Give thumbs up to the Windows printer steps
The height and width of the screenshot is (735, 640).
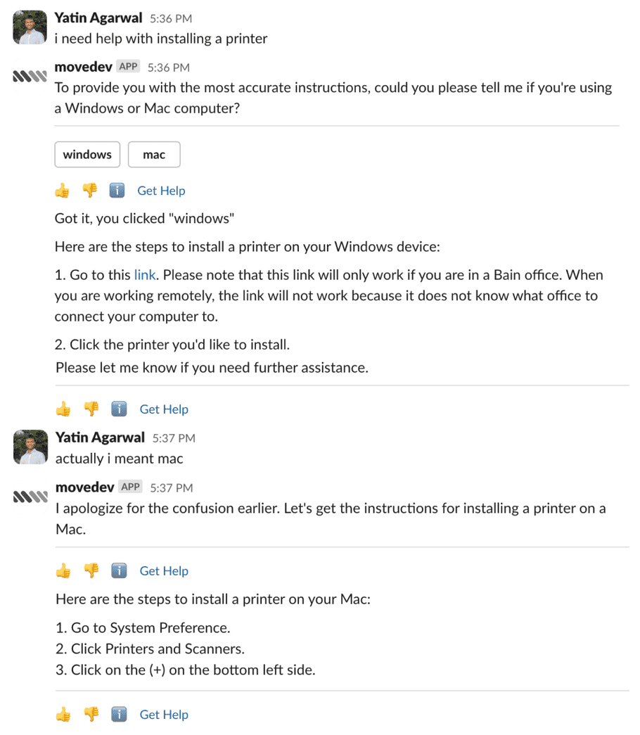click(x=63, y=409)
